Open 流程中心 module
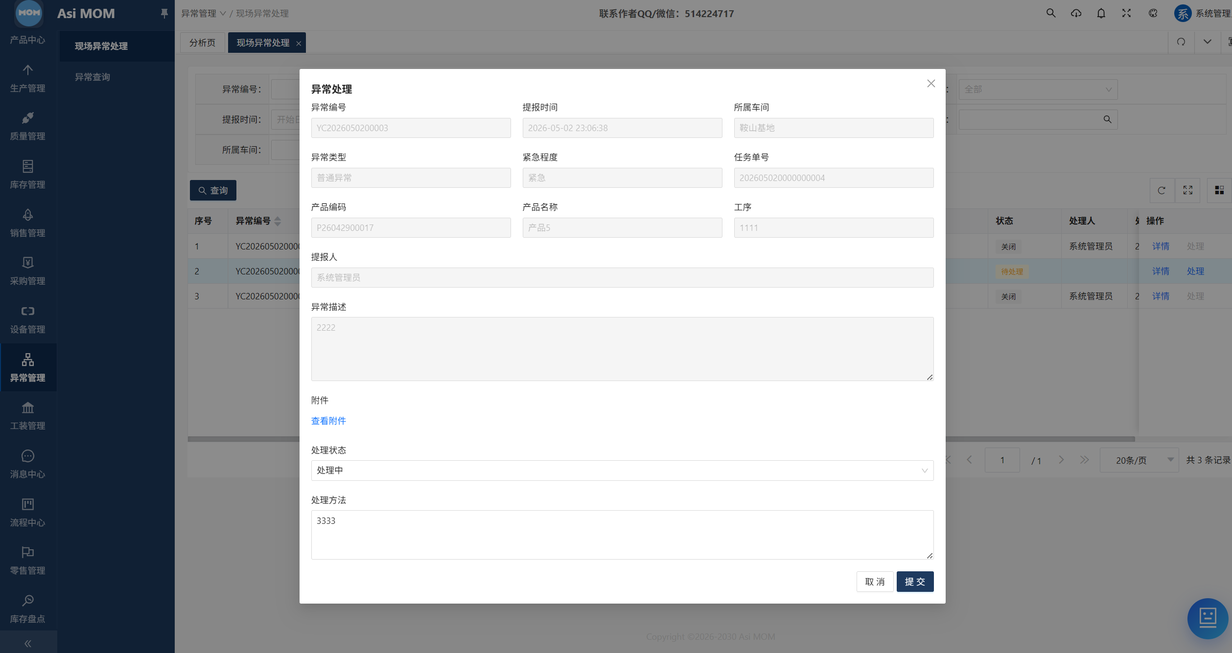This screenshot has height=653, width=1232. pos(28,512)
